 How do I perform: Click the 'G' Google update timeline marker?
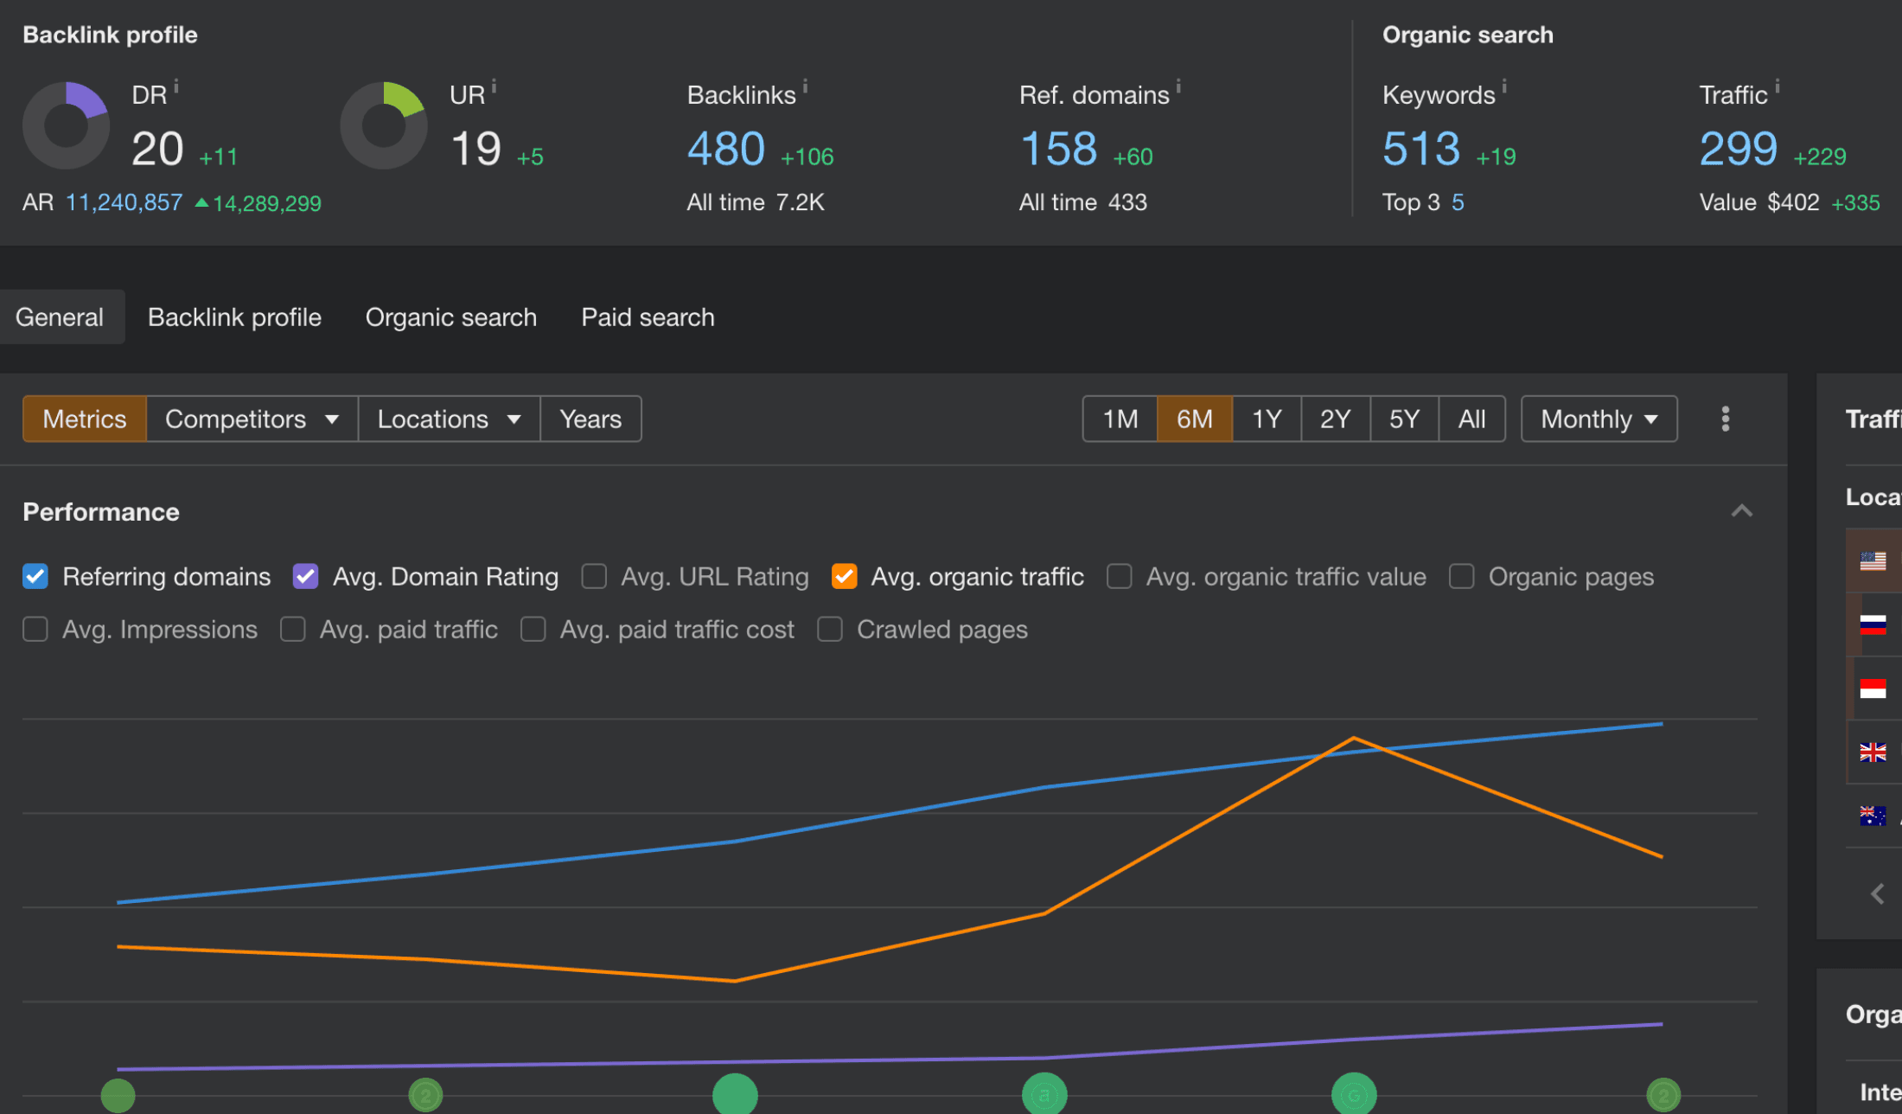(1354, 1095)
